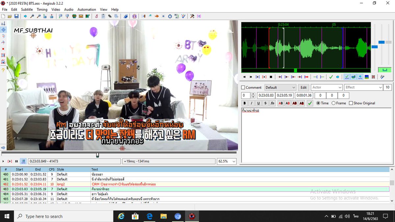Click the Edit style button
The image size is (395, 222).
tap(303, 87)
